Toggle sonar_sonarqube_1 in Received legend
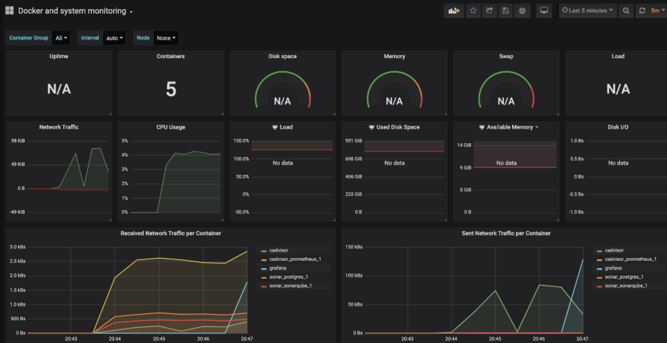The image size is (667, 343). tap(290, 286)
